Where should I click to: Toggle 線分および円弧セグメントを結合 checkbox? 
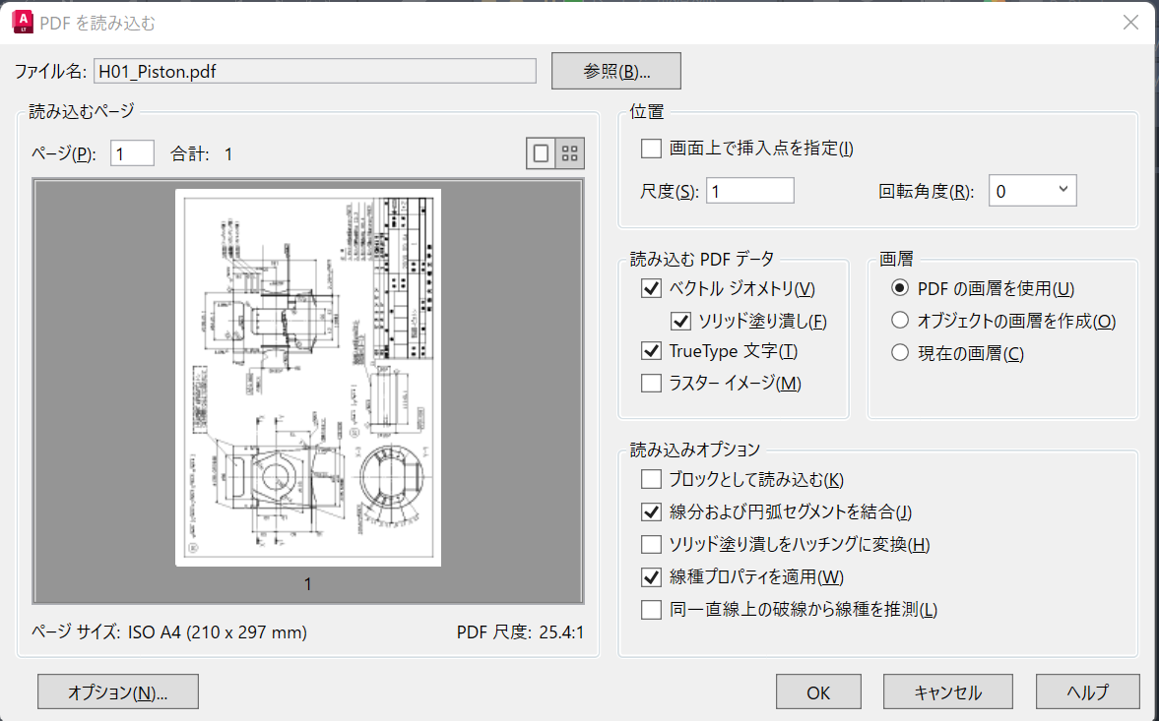click(651, 511)
